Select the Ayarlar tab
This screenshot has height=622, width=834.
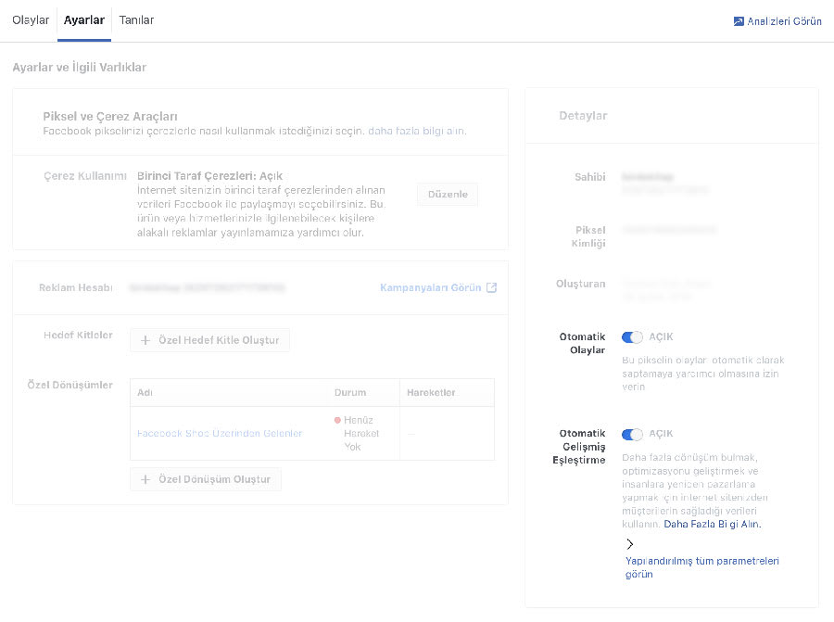[84, 20]
